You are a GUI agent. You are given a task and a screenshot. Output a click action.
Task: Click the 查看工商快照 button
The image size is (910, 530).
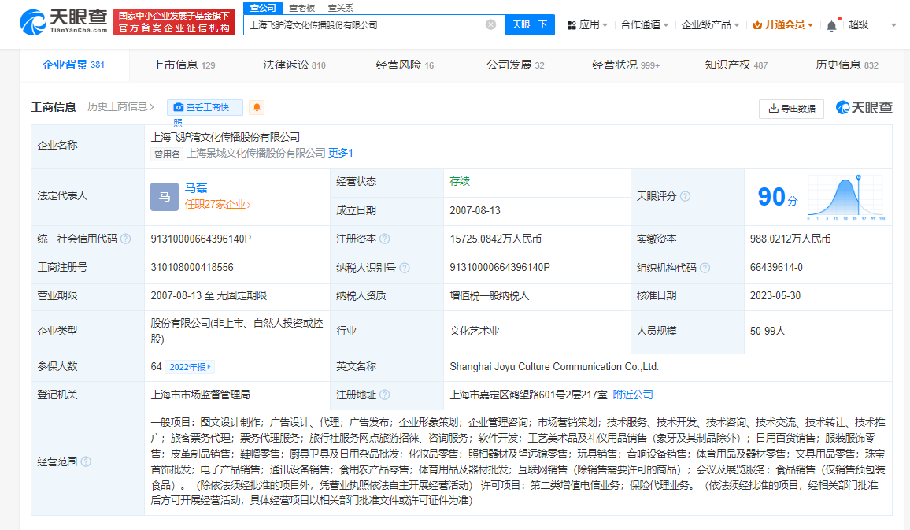pos(205,107)
